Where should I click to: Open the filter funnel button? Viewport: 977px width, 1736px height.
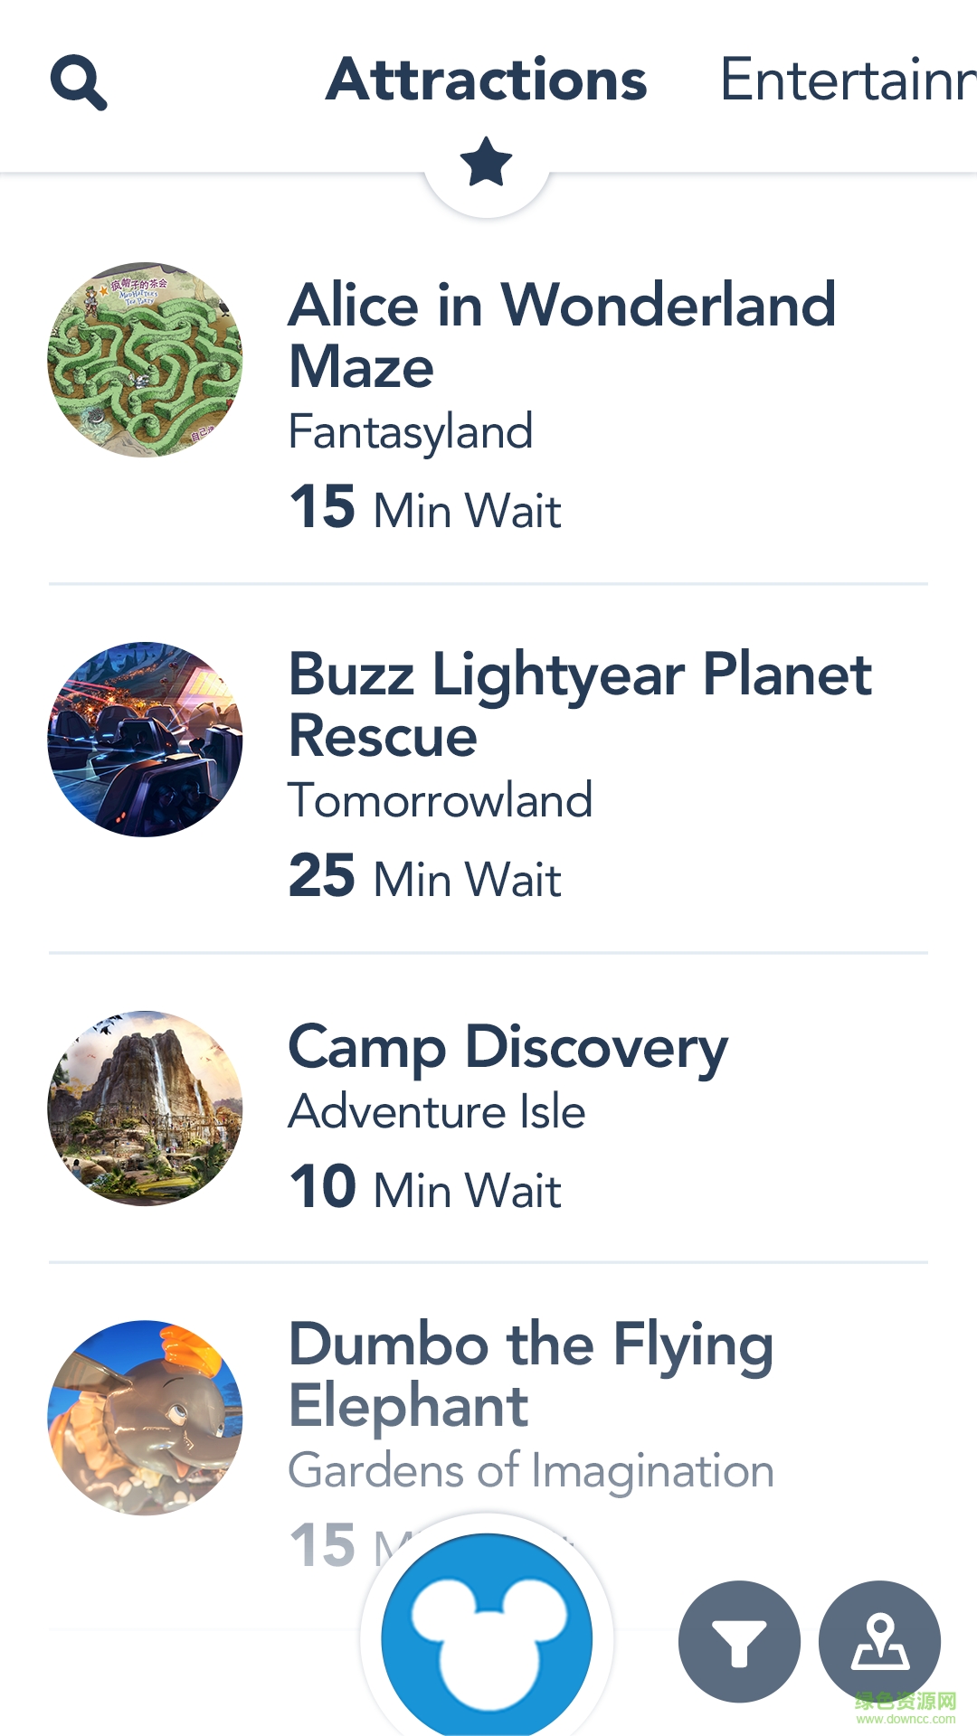(739, 1641)
